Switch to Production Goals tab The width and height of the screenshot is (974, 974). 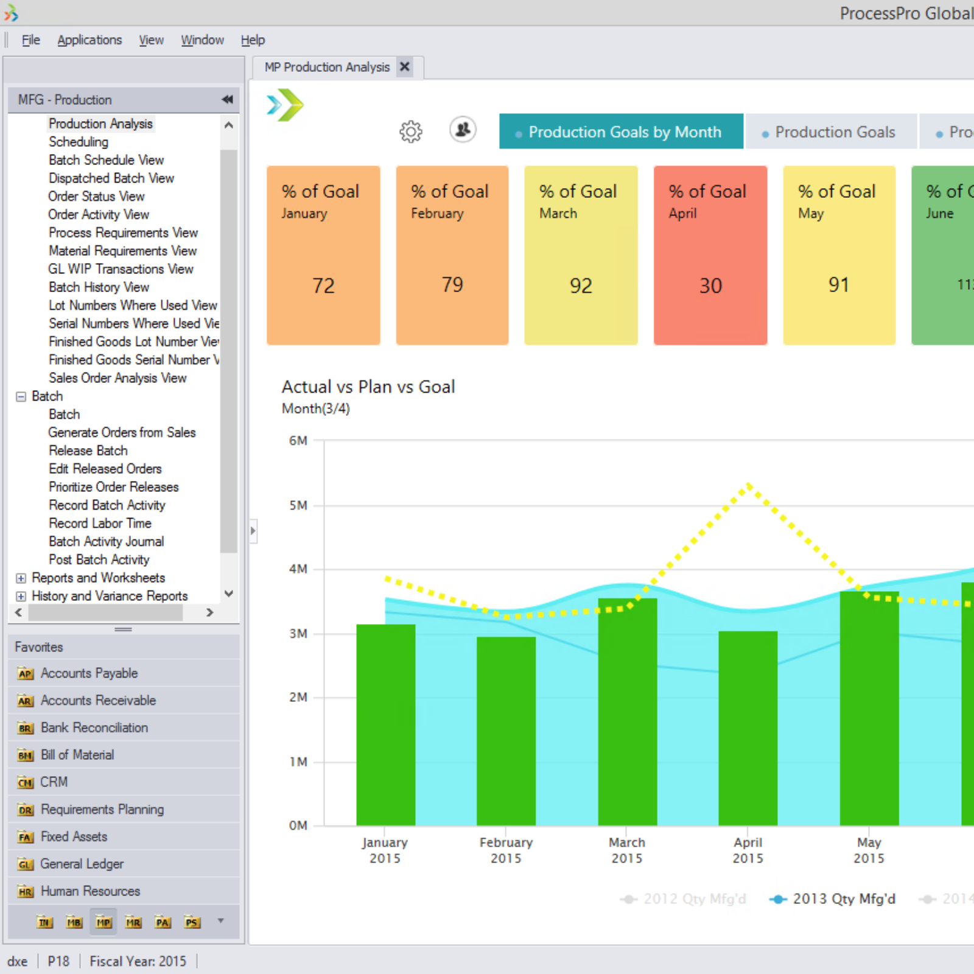point(831,132)
